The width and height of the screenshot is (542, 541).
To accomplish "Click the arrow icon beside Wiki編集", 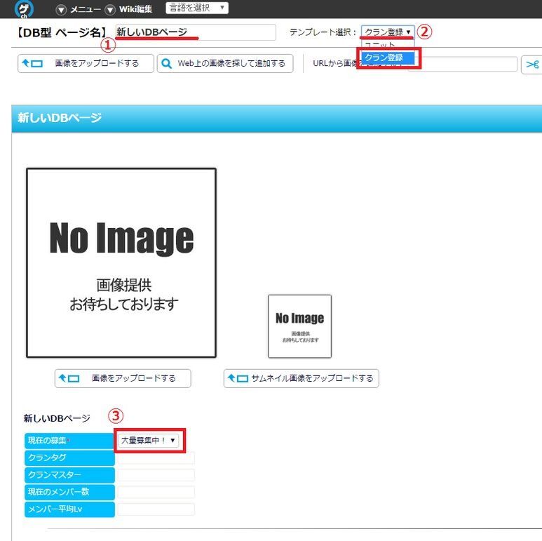I will (110, 10).
